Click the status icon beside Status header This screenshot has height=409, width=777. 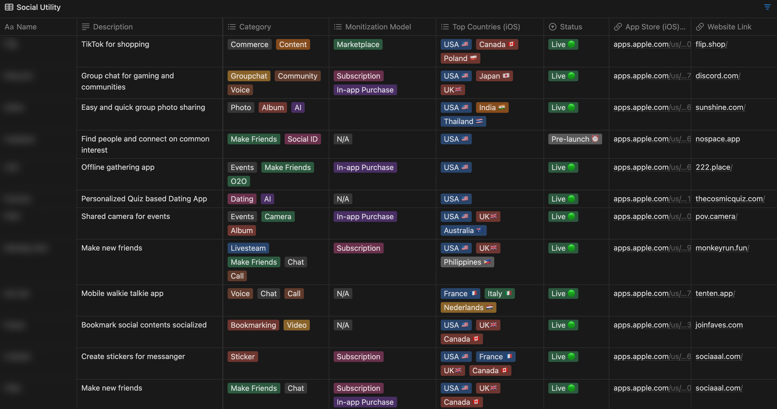pyautogui.click(x=553, y=27)
